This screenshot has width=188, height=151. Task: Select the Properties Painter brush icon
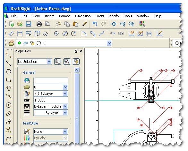point(84,24)
